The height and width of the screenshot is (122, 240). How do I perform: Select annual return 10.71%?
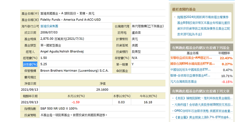(227, 76)
